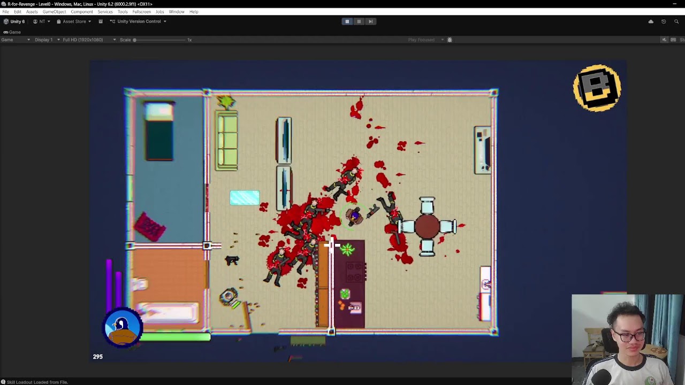Toggle mute audio in Game view
Viewport: 685px width, 385px height.
665,40
